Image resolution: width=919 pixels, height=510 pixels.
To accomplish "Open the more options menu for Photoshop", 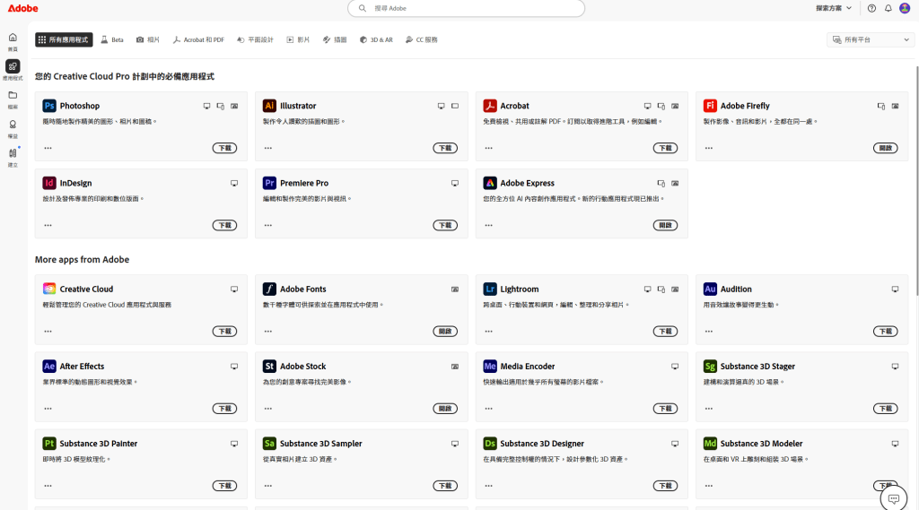I will pyautogui.click(x=48, y=148).
